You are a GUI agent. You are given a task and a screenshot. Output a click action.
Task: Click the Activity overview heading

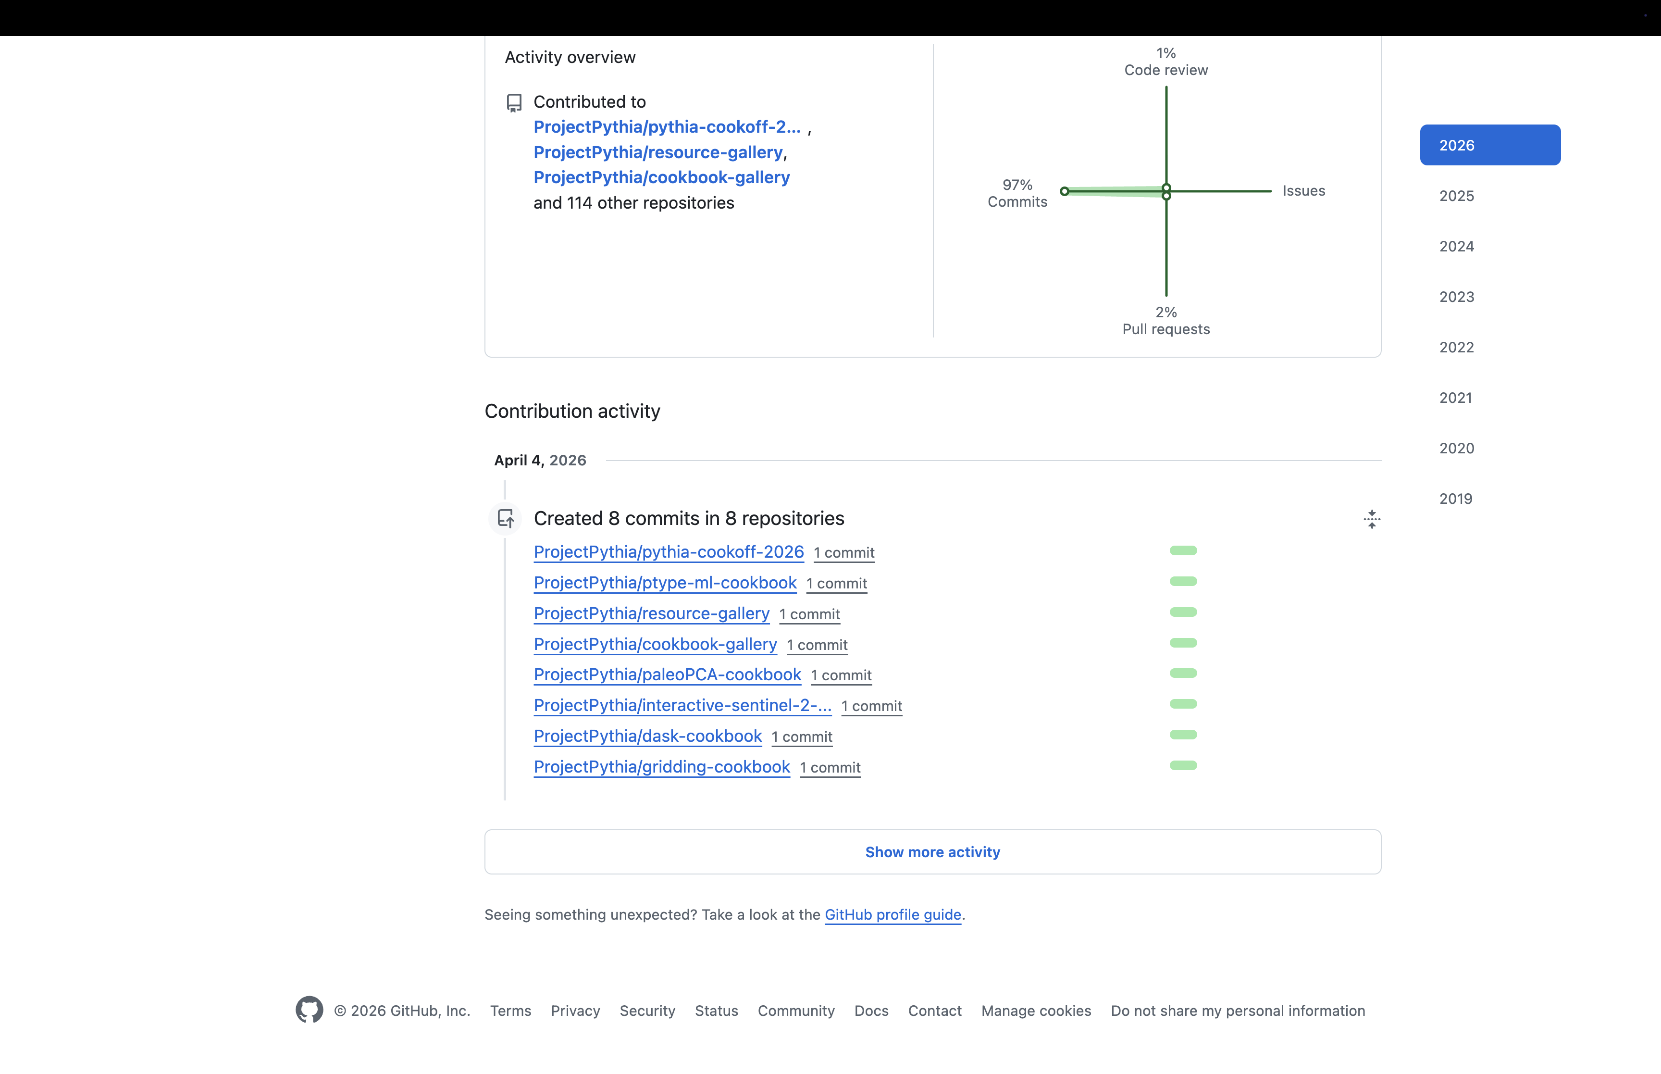tap(570, 57)
